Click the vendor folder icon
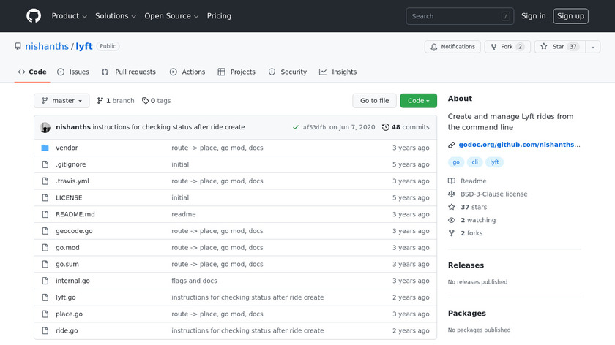 click(x=45, y=148)
